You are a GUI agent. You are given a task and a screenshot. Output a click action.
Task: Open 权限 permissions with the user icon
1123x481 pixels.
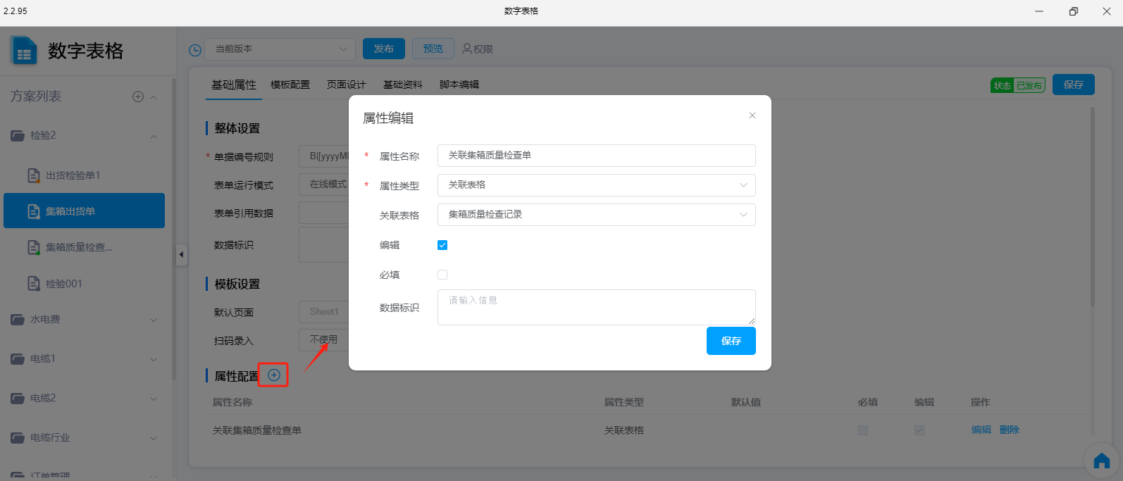(477, 49)
